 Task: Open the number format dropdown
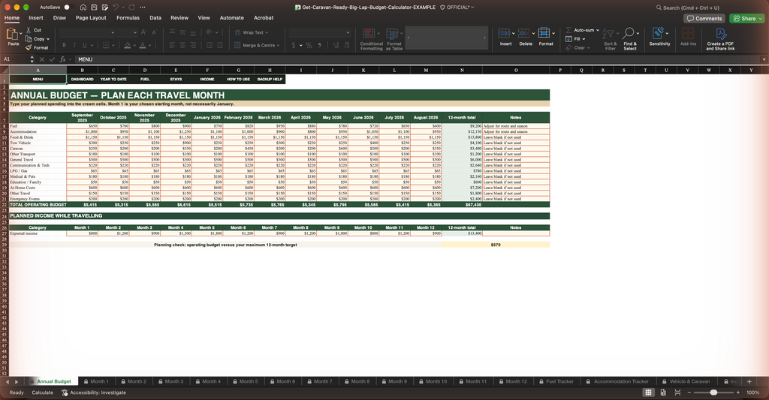tap(320, 32)
